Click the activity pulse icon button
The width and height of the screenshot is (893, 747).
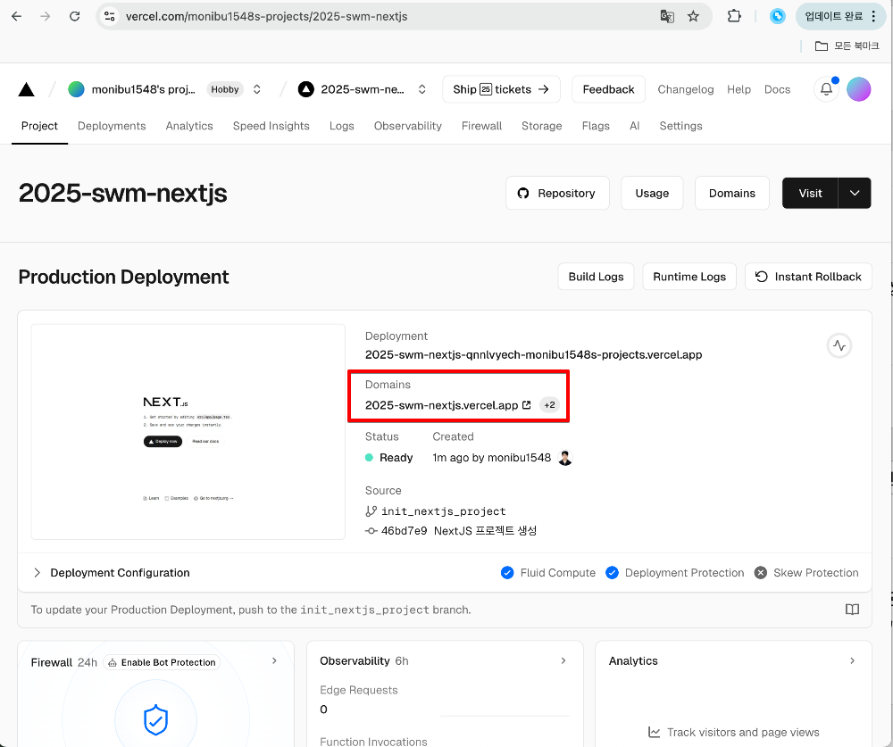click(839, 345)
